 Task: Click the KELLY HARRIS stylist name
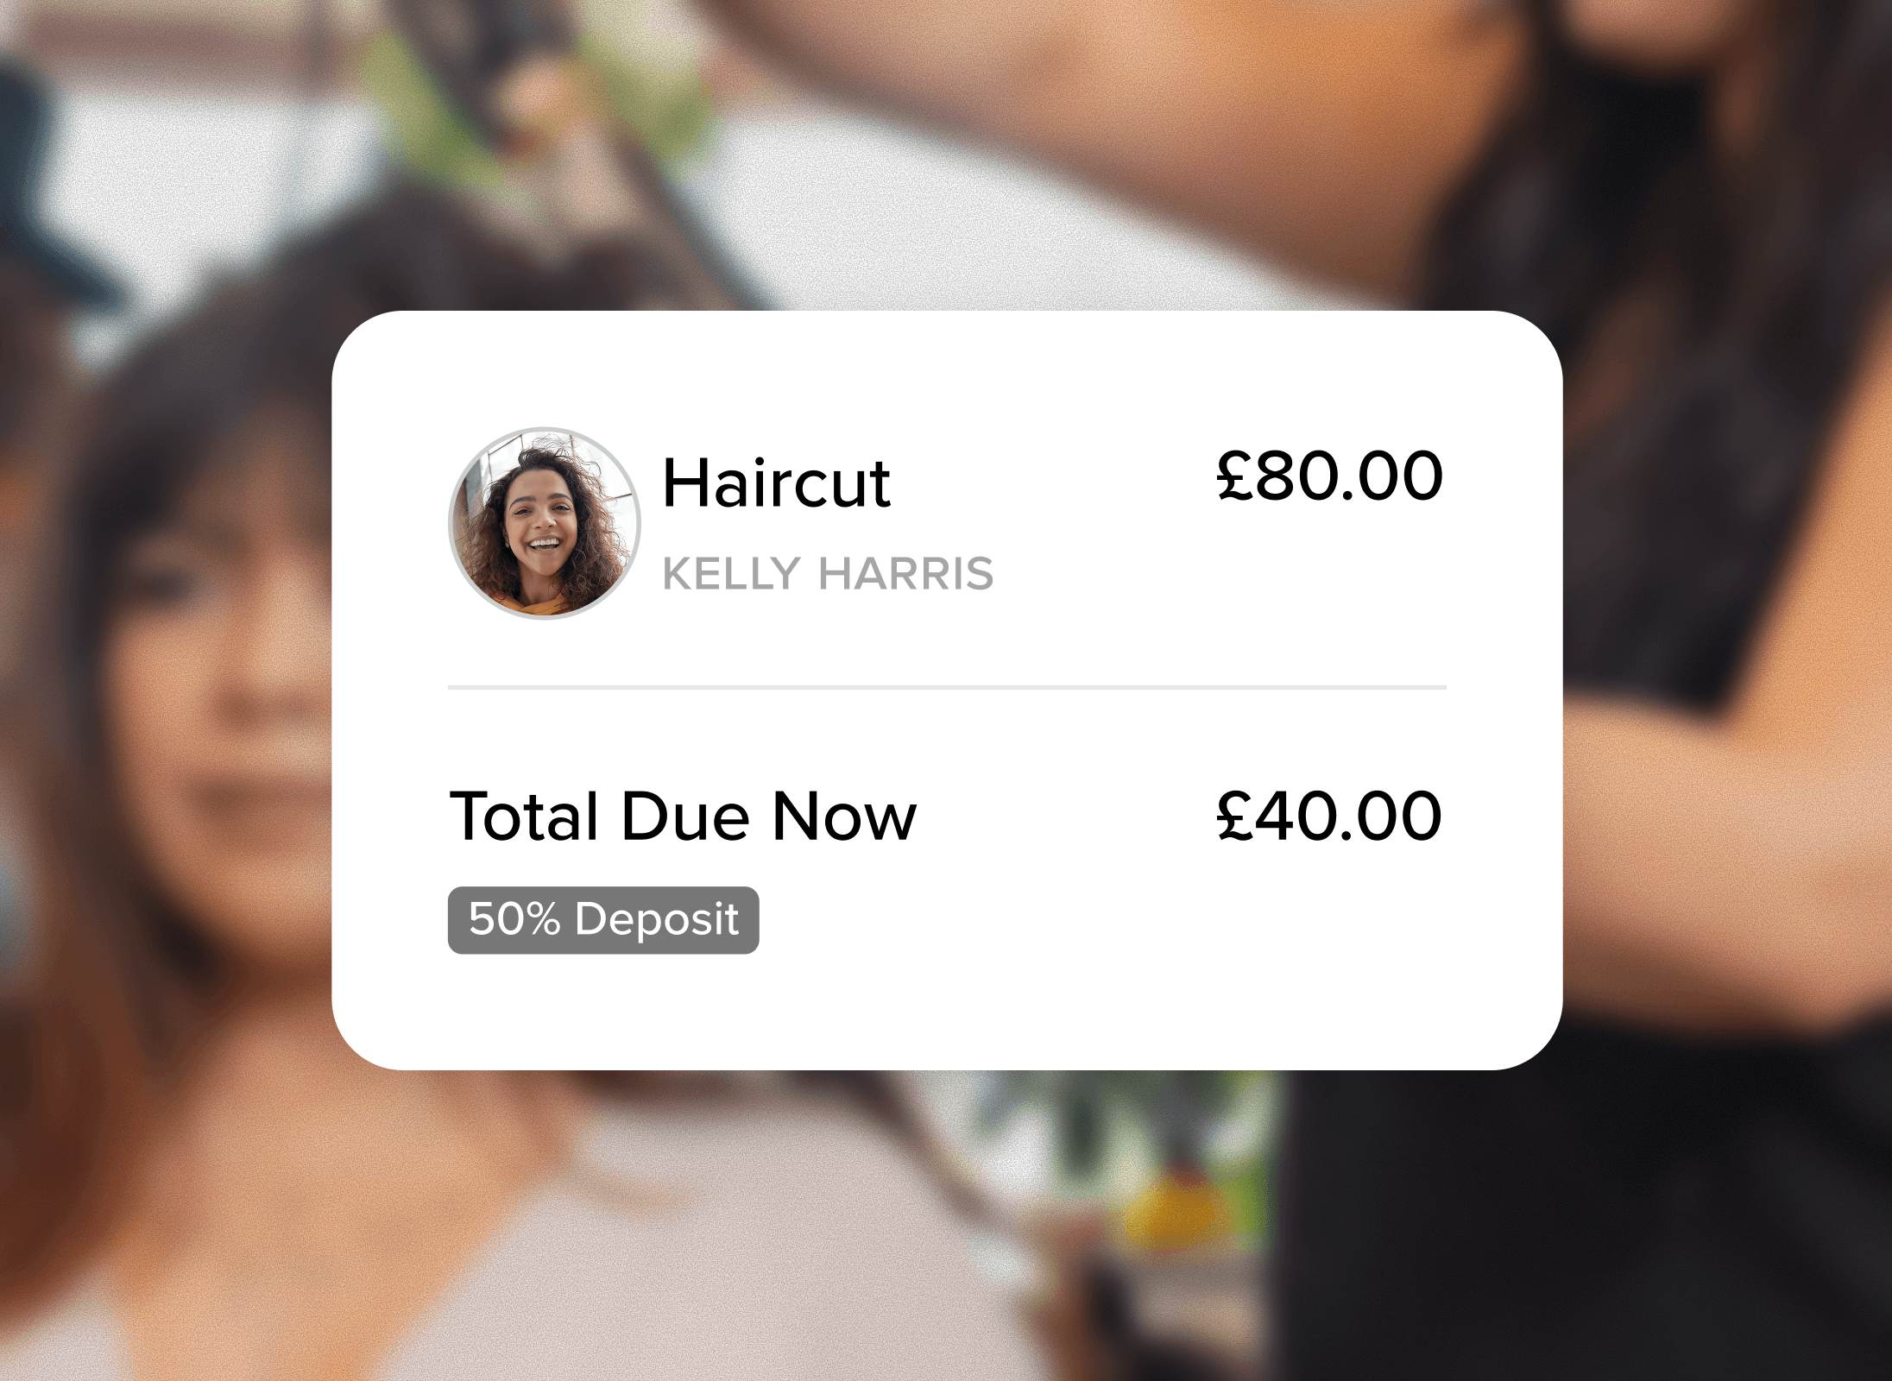(x=828, y=574)
